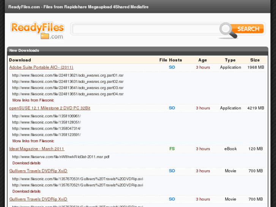The width and height of the screenshot is (276, 207).
Task: Click the 120 MB size value
Action: tap(255, 149)
